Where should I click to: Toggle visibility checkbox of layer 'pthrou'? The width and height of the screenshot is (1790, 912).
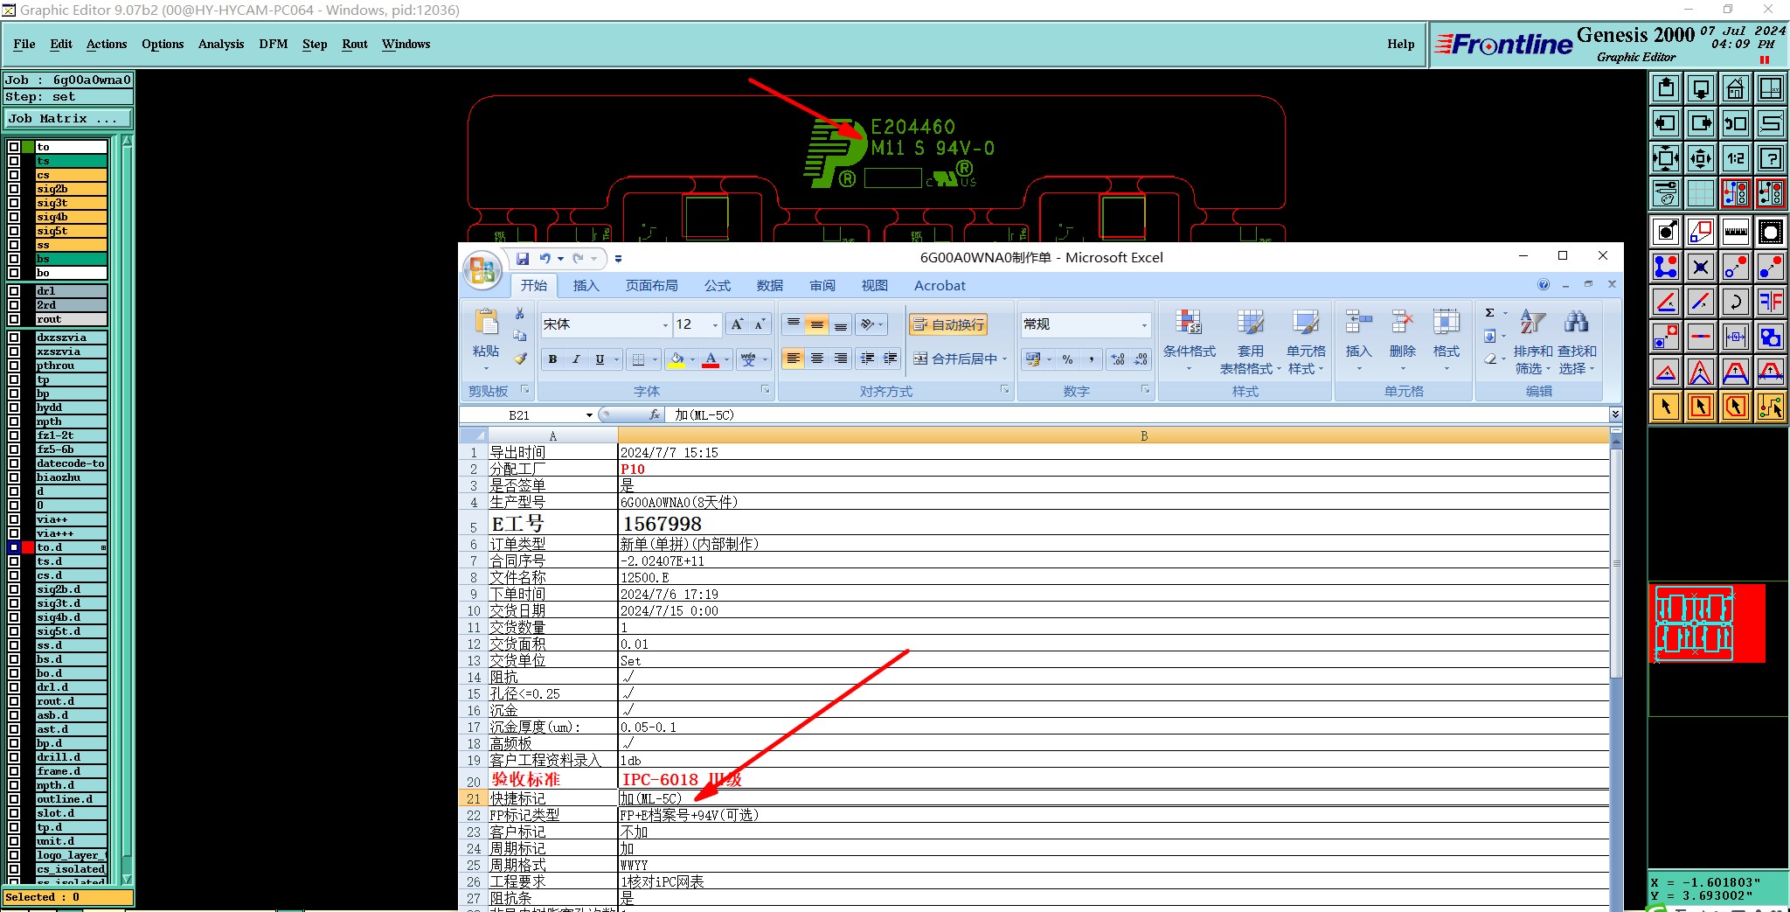13,365
